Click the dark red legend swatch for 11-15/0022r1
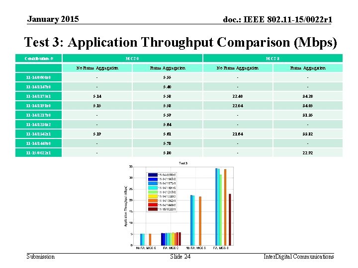Image resolution: width=358 pixels, height=268 pixels. point(153,209)
